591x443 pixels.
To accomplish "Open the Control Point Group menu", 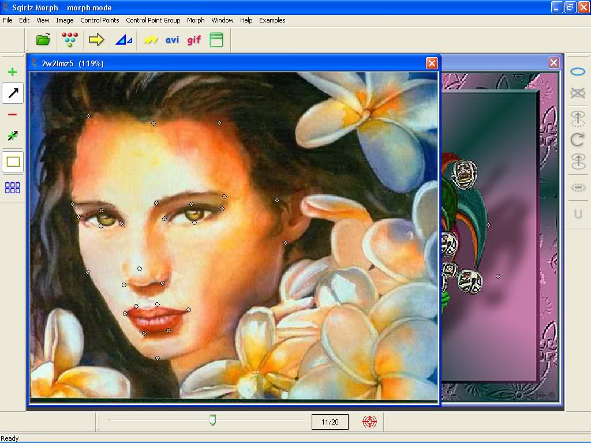I will (x=153, y=20).
